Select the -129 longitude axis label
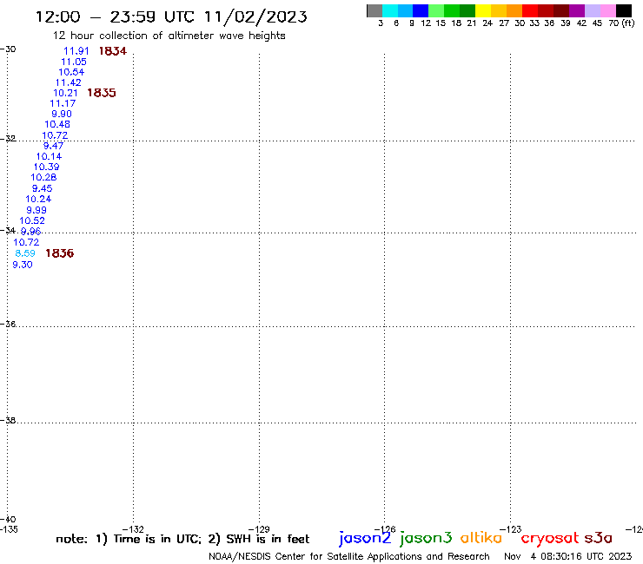643x564 pixels. (x=259, y=529)
